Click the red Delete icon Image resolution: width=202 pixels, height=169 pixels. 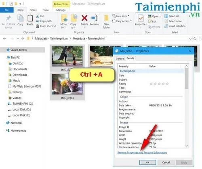point(84,18)
